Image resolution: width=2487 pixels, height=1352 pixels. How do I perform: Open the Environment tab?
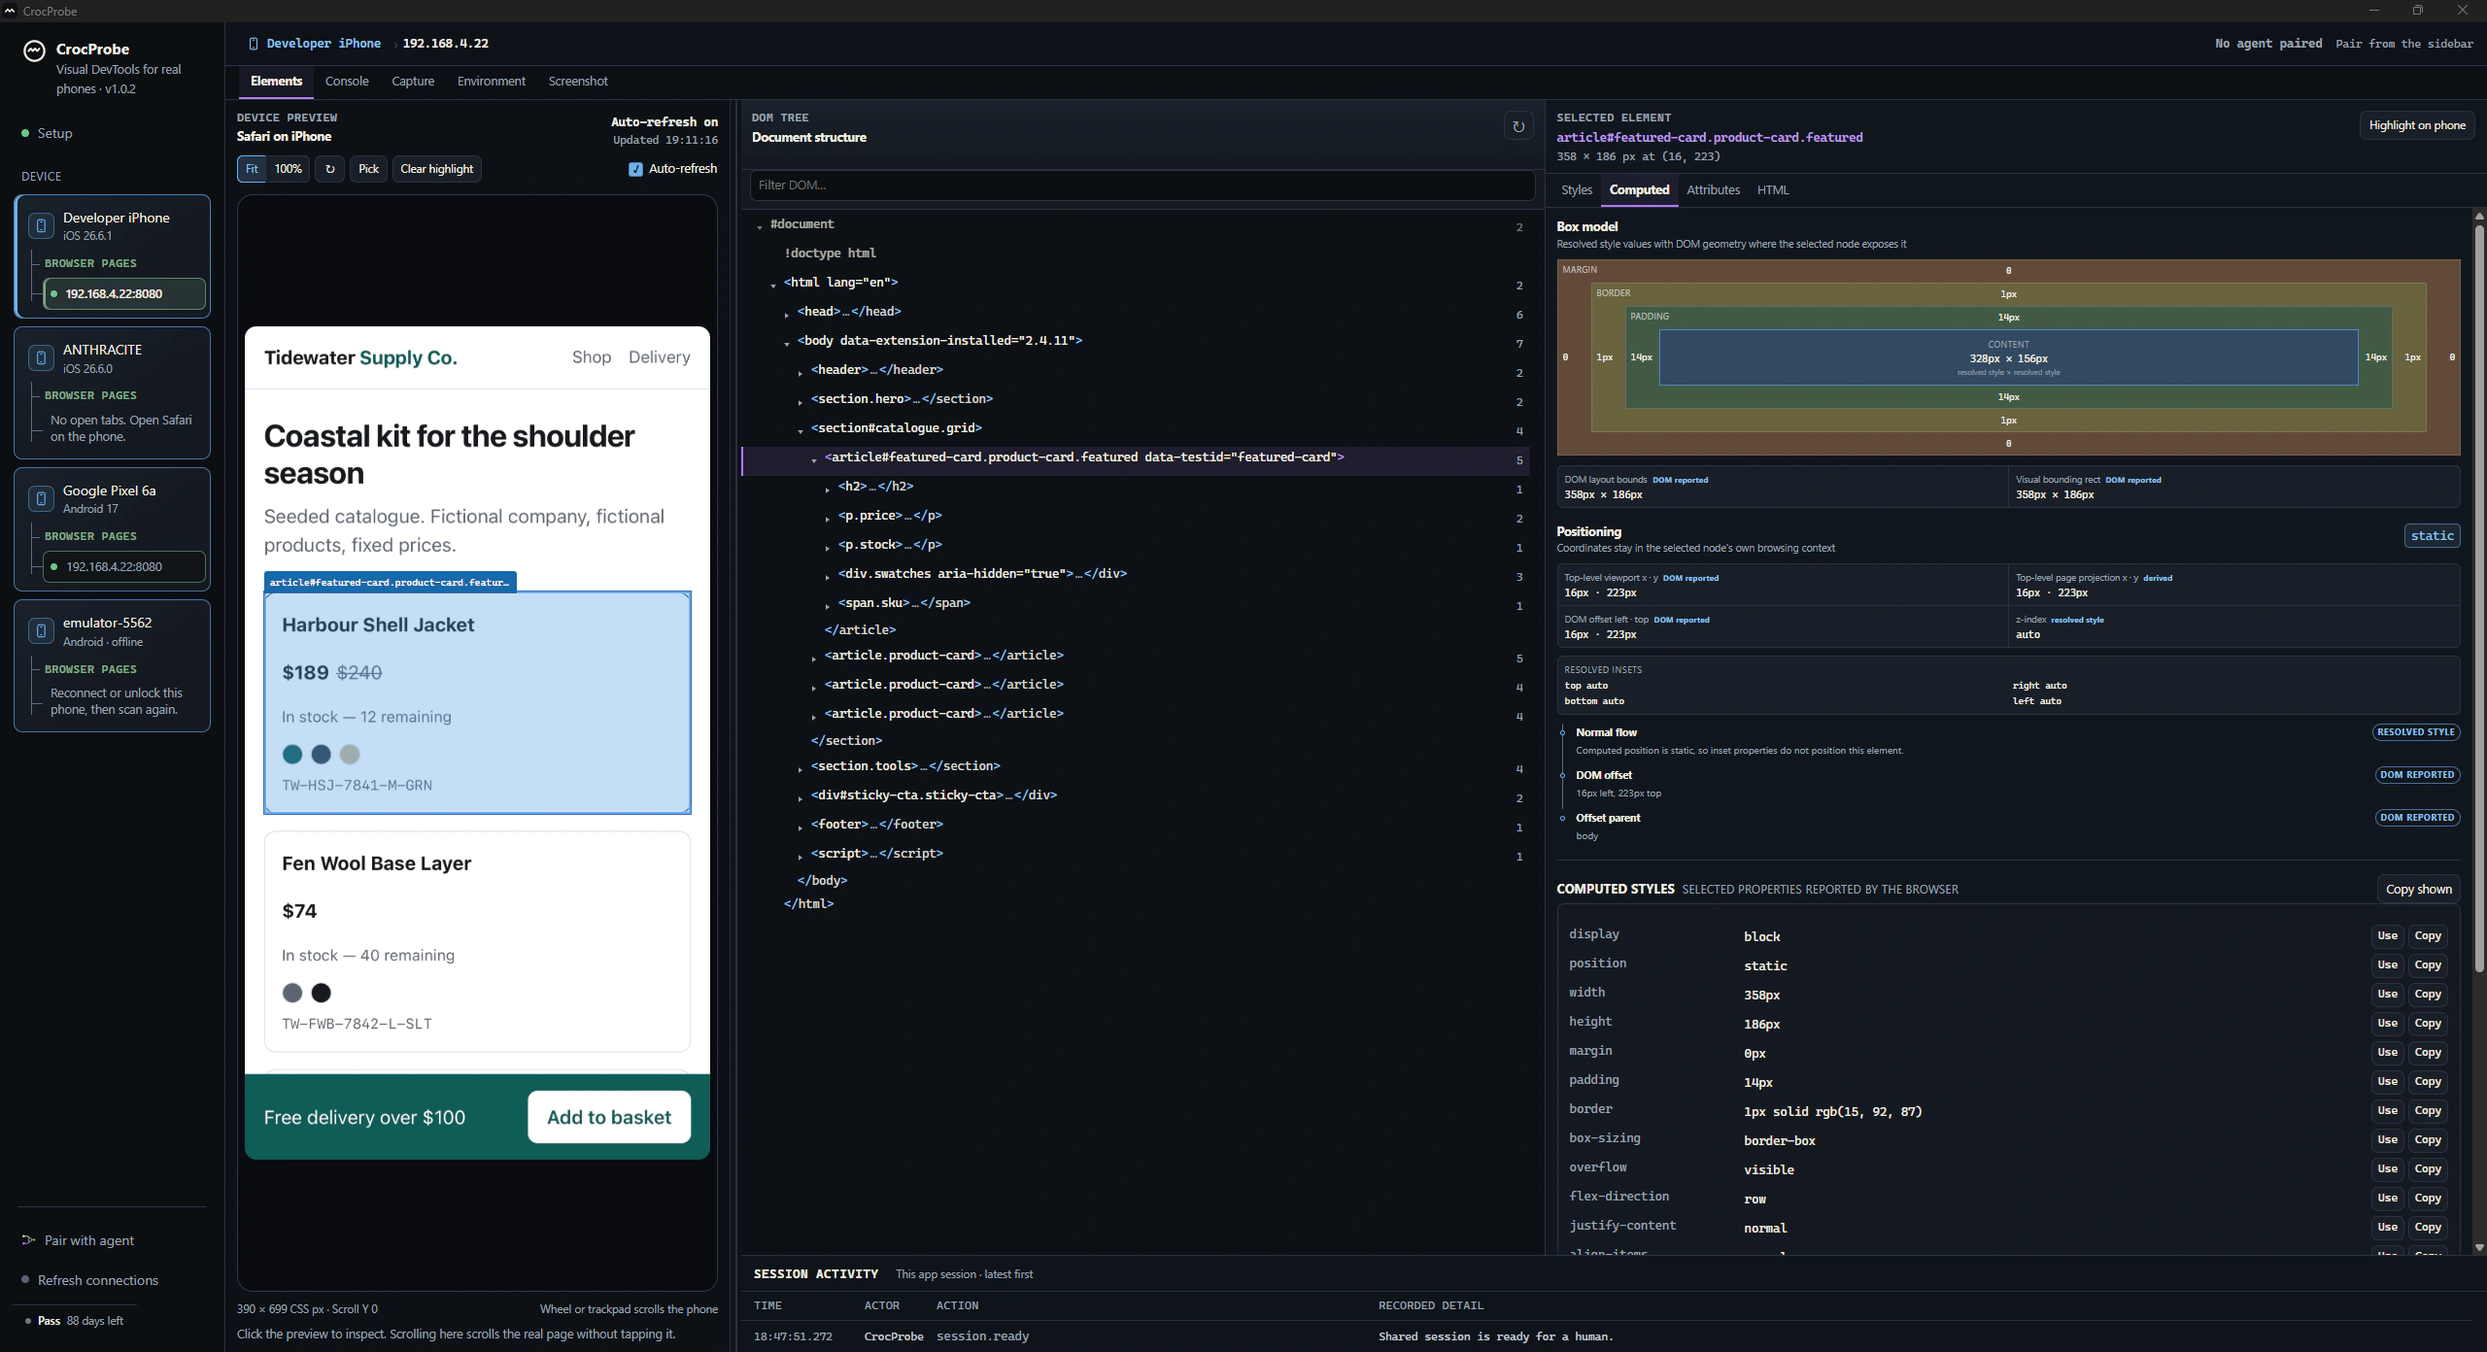[x=492, y=82]
